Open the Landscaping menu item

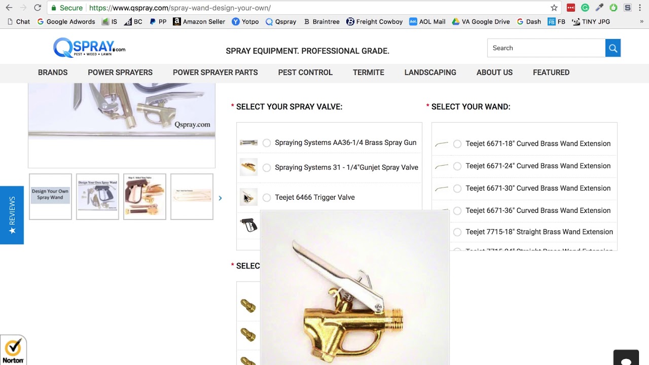[x=430, y=72]
